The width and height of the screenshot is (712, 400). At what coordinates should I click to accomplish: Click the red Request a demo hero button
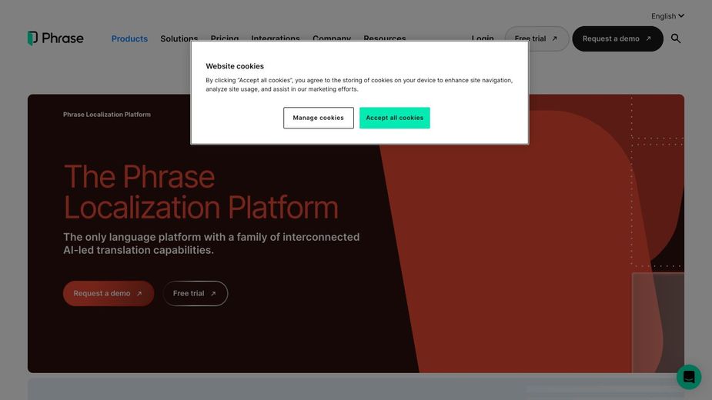coord(108,293)
